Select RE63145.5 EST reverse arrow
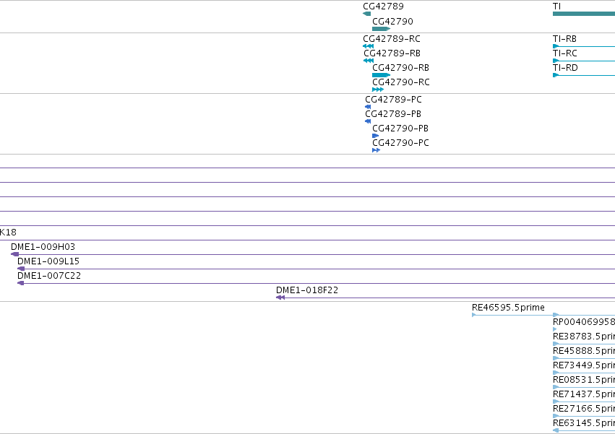Screen dimensions: 615x434 556,431
